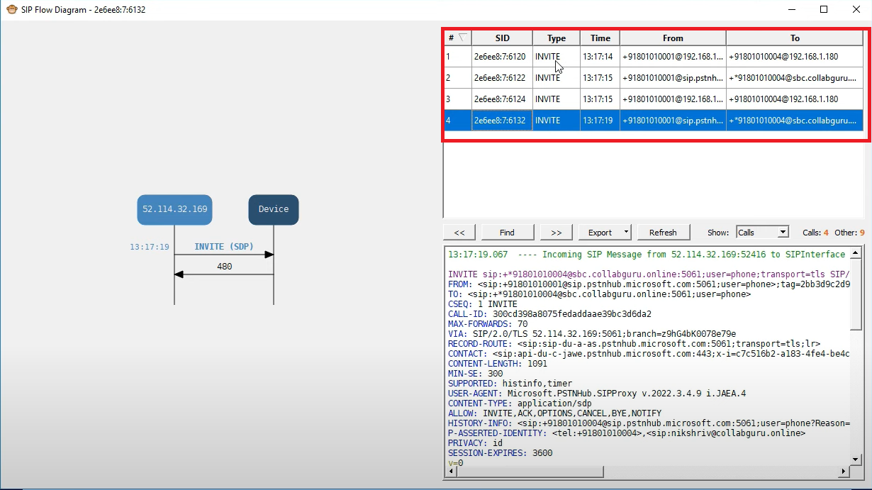Click scroll left arrow of message pane
The image size is (872, 490).
[x=451, y=472]
